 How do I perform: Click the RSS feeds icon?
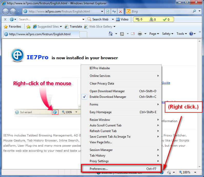[122, 34]
